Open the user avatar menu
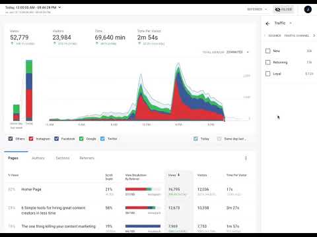Screen dimensions: 317x237 click(308, 9)
